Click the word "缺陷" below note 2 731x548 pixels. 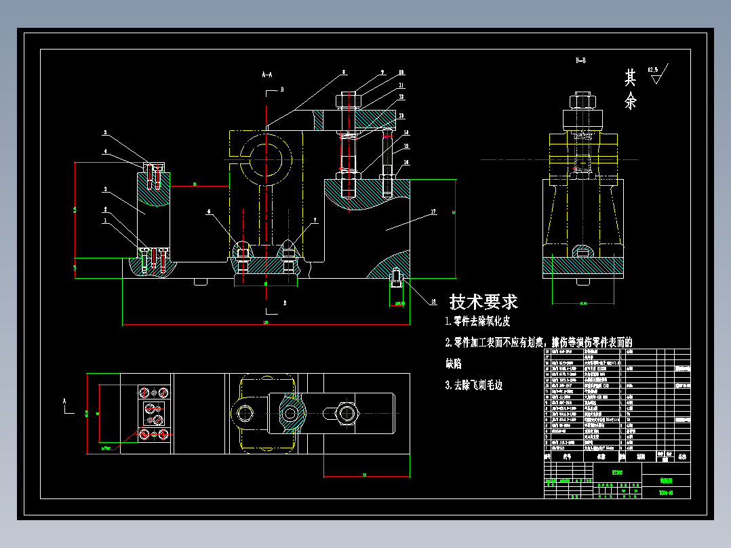[454, 364]
